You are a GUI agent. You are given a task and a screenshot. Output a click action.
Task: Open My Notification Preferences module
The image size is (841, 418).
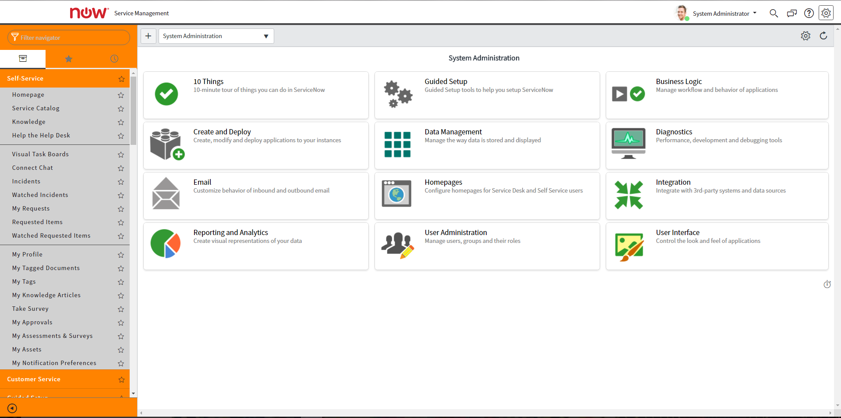54,363
